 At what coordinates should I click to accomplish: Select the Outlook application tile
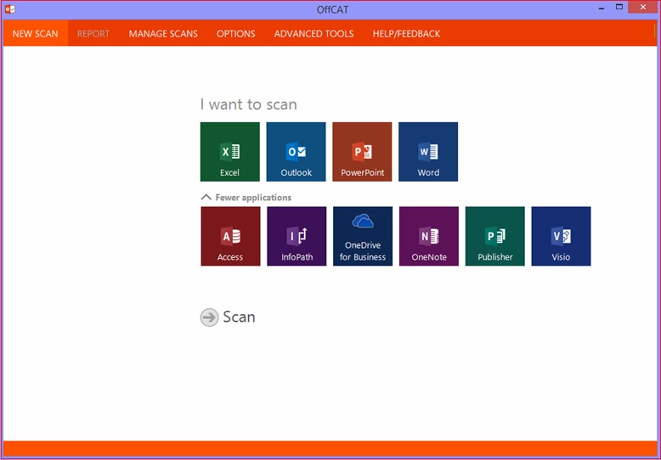(296, 152)
